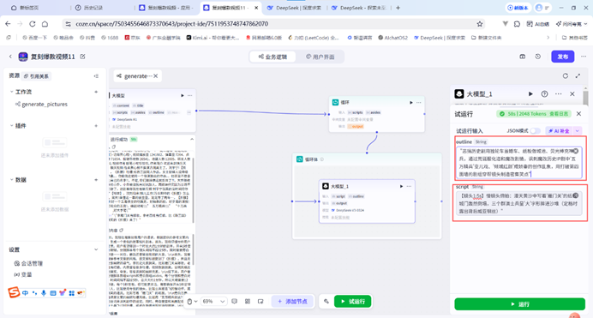Edit the project name 复刻爆款视频11
Image resolution: width=593 pixels, height=318 pixels.
[x=83, y=57]
